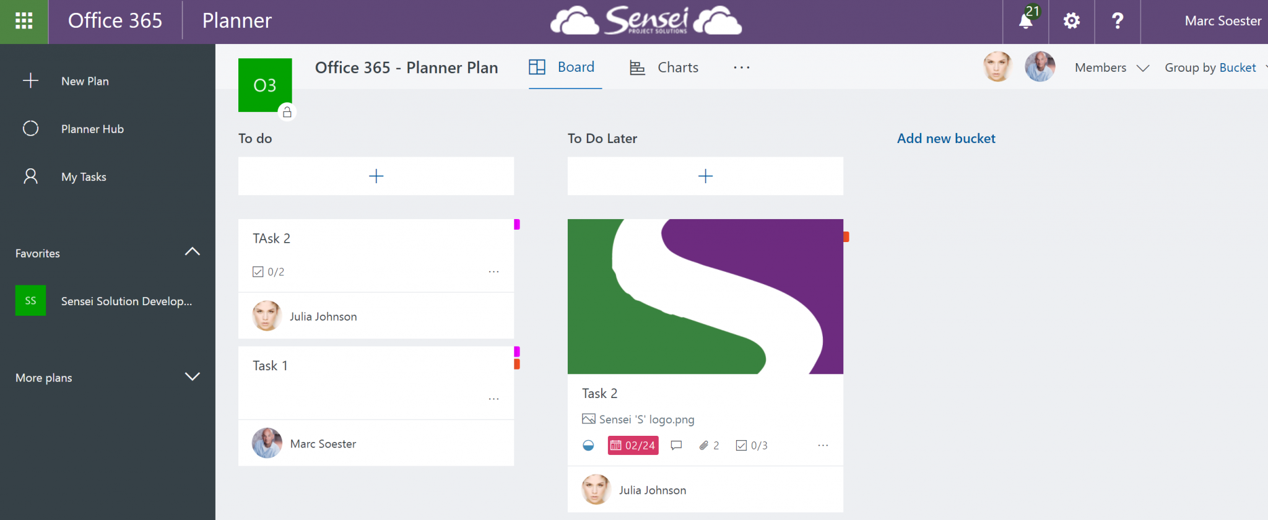Click the New Plan plus icon
Image resolution: width=1268 pixels, height=520 pixels.
(x=30, y=81)
